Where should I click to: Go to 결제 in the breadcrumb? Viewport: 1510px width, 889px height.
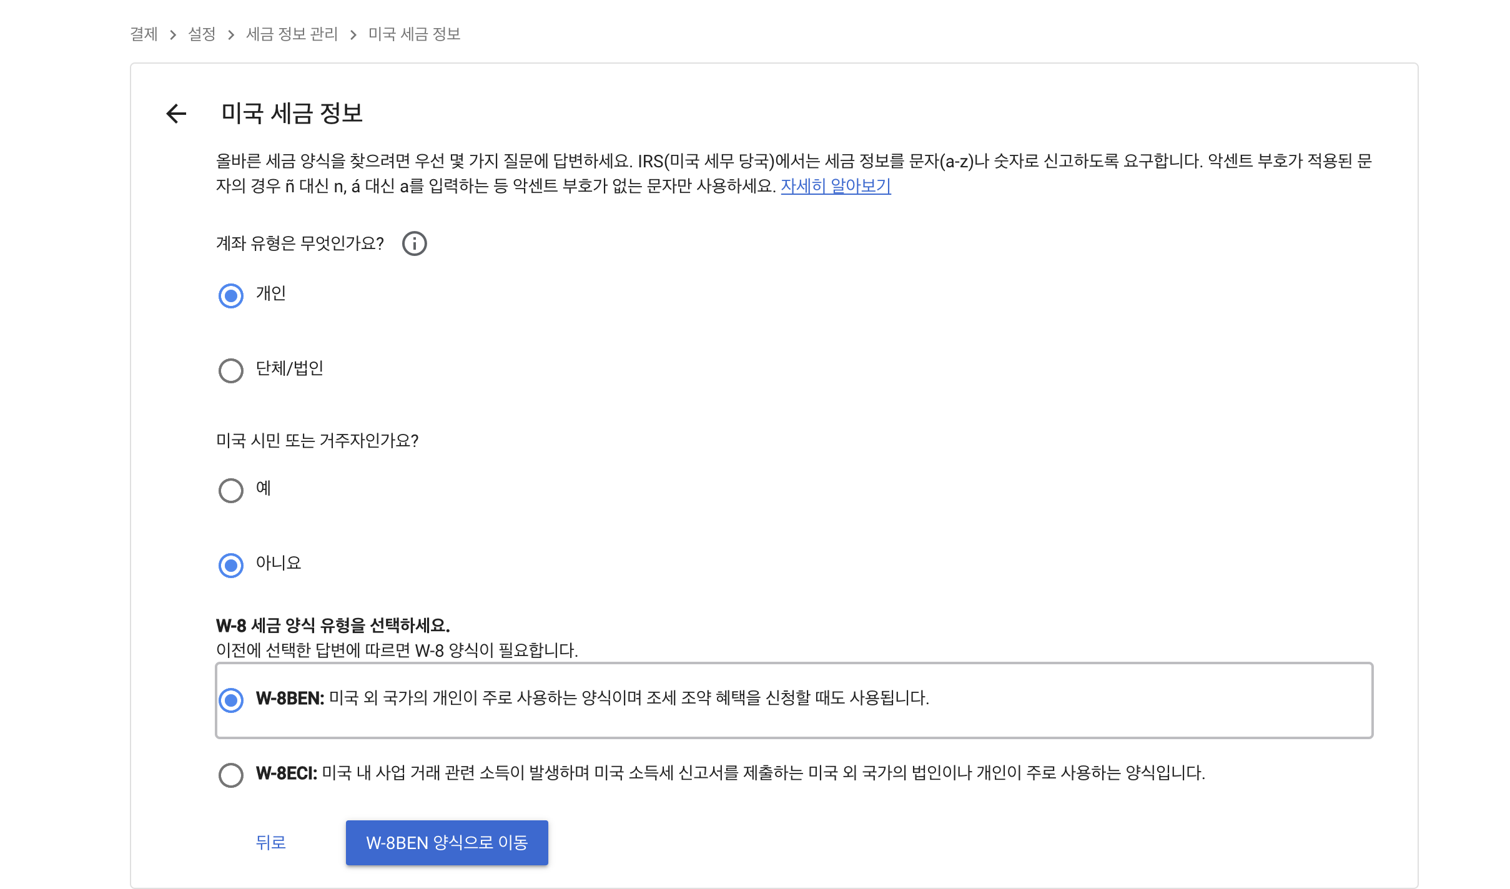point(144,34)
